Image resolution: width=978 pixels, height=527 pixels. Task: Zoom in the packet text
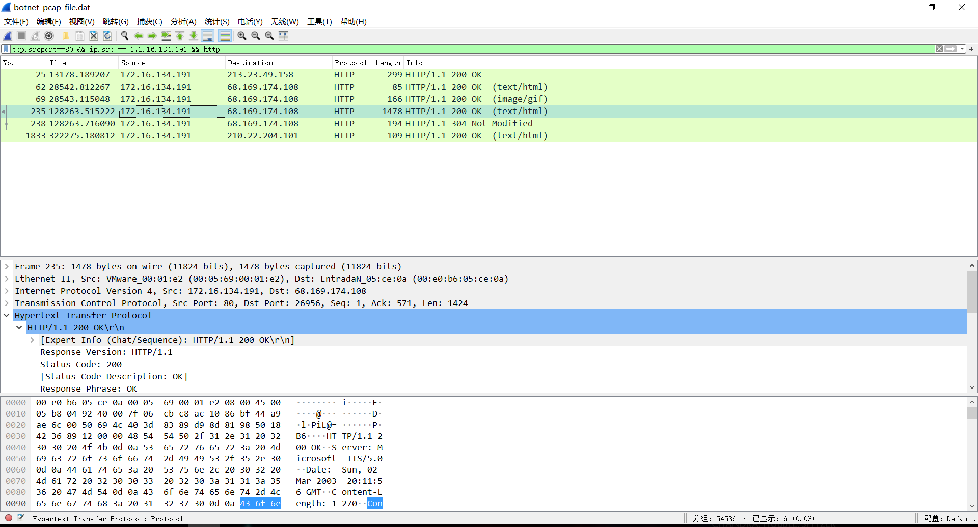(x=242, y=36)
